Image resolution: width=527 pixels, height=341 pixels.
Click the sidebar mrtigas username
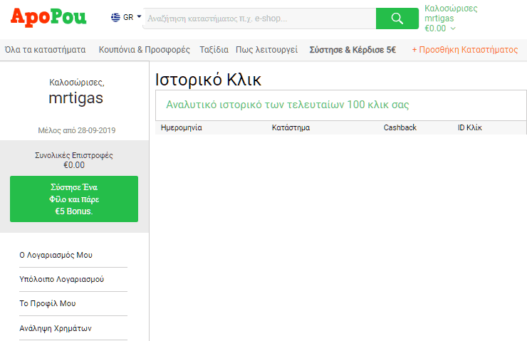76,98
